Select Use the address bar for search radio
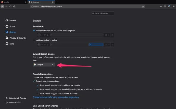 (34, 31)
